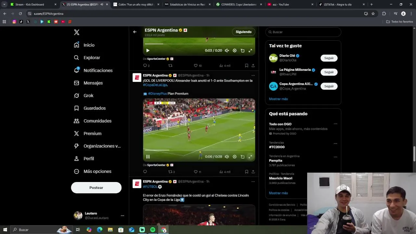
Task: Open Notificaciones in the sidebar
Action: [93, 70]
